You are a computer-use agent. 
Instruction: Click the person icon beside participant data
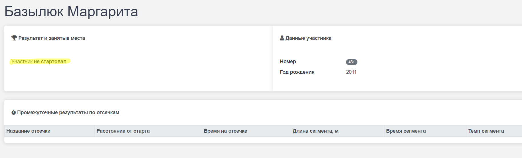click(x=282, y=38)
